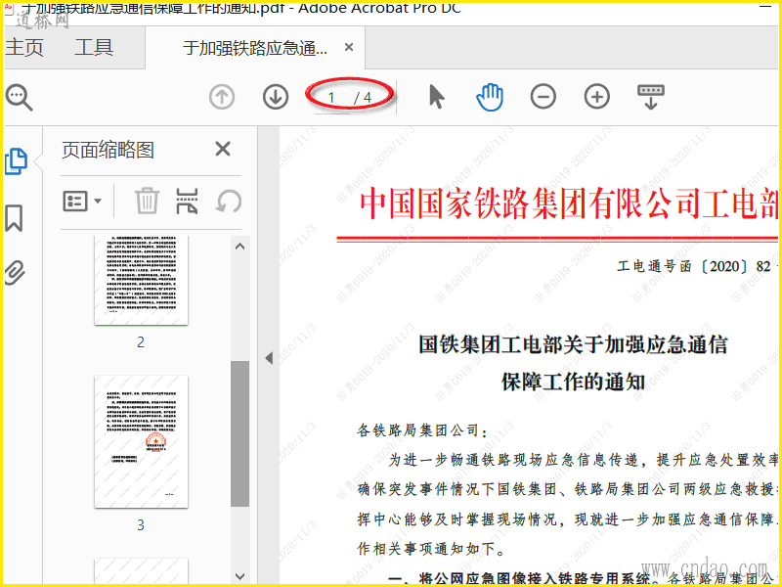This screenshot has width=782, height=587.
Task: Click the insert pages icon
Action: pos(187,201)
